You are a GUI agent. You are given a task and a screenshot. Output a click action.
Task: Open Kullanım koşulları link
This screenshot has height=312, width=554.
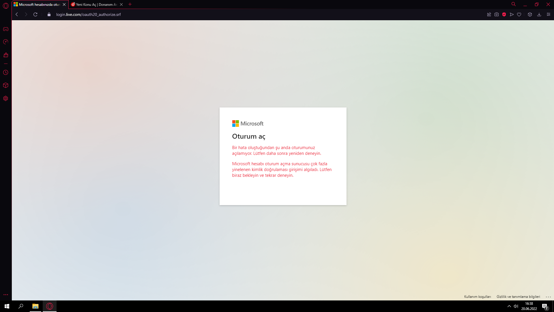click(478, 297)
